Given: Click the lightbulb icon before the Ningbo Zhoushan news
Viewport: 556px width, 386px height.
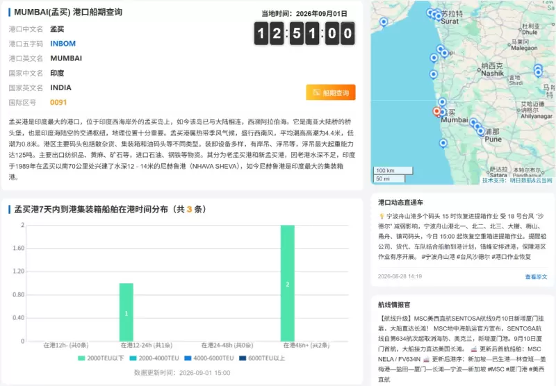Looking at the screenshot, I should 382,216.
